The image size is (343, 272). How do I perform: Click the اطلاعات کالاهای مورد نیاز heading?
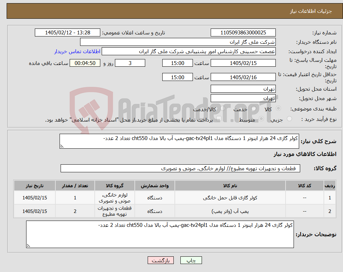tap(305, 154)
